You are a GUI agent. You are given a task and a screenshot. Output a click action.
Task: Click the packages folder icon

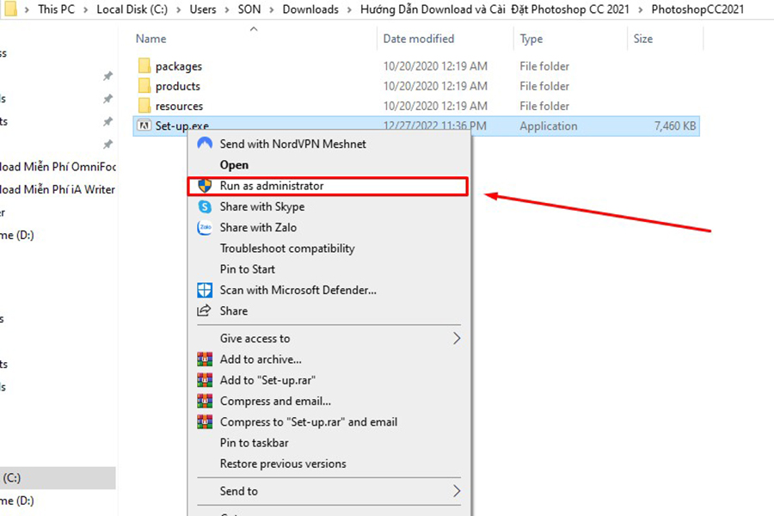(x=144, y=66)
